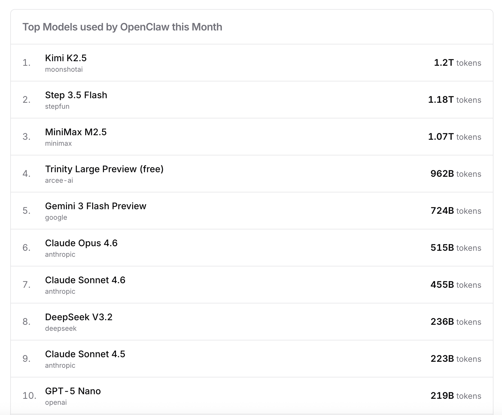Click the google provider label
Screen dimensions: 502x415
coord(56,217)
